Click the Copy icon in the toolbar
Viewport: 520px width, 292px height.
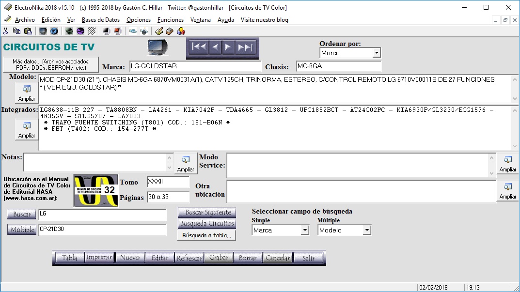click(16, 30)
